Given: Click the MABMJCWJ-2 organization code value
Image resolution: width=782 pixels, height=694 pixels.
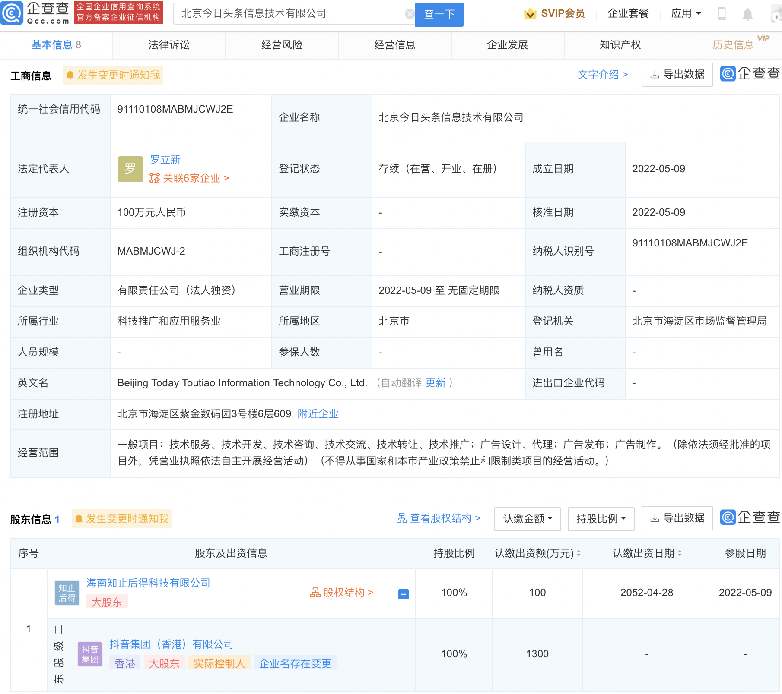Looking at the screenshot, I should coord(151,251).
